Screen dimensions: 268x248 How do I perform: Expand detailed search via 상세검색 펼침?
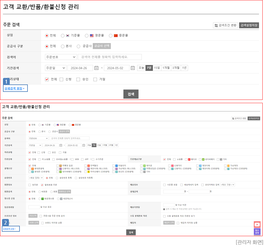pos(15,88)
